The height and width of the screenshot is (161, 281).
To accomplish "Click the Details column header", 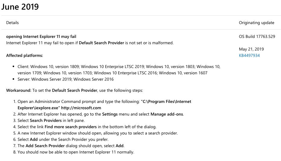I will pos(12,23).
